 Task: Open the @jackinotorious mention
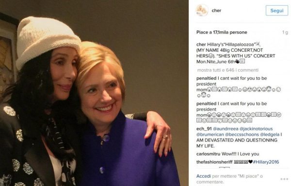click(256, 129)
